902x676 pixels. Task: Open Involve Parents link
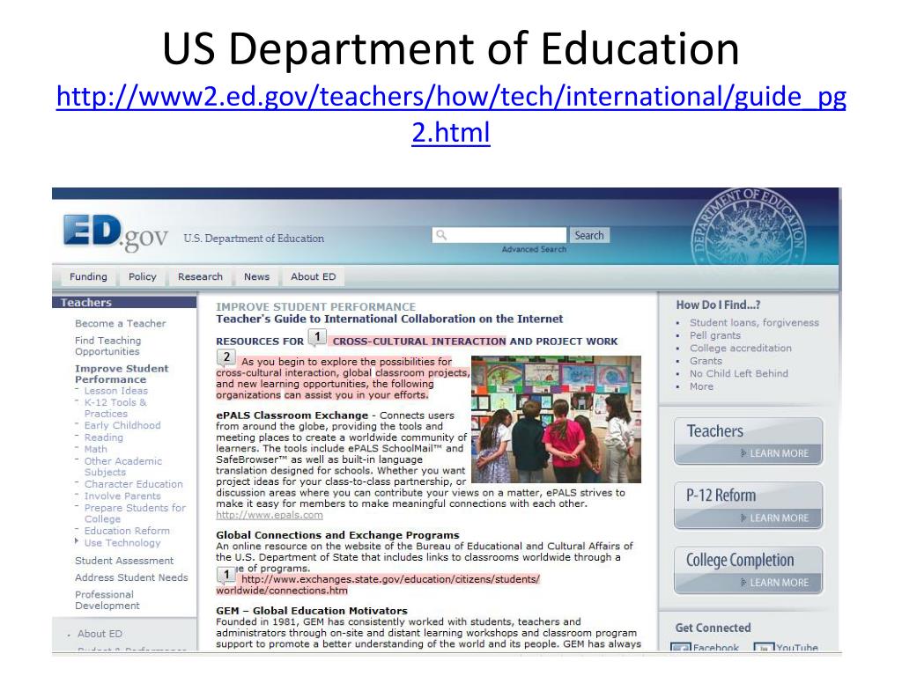[122, 496]
